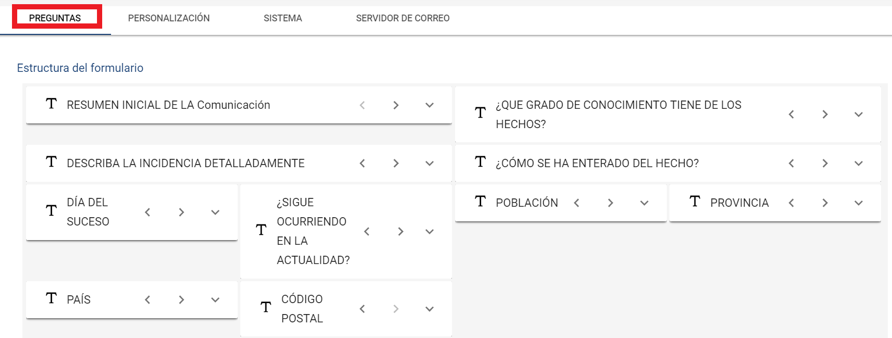Click the POBLACIÓN question label
Viewport: 892px width, 338px height.
coord(527,203)
